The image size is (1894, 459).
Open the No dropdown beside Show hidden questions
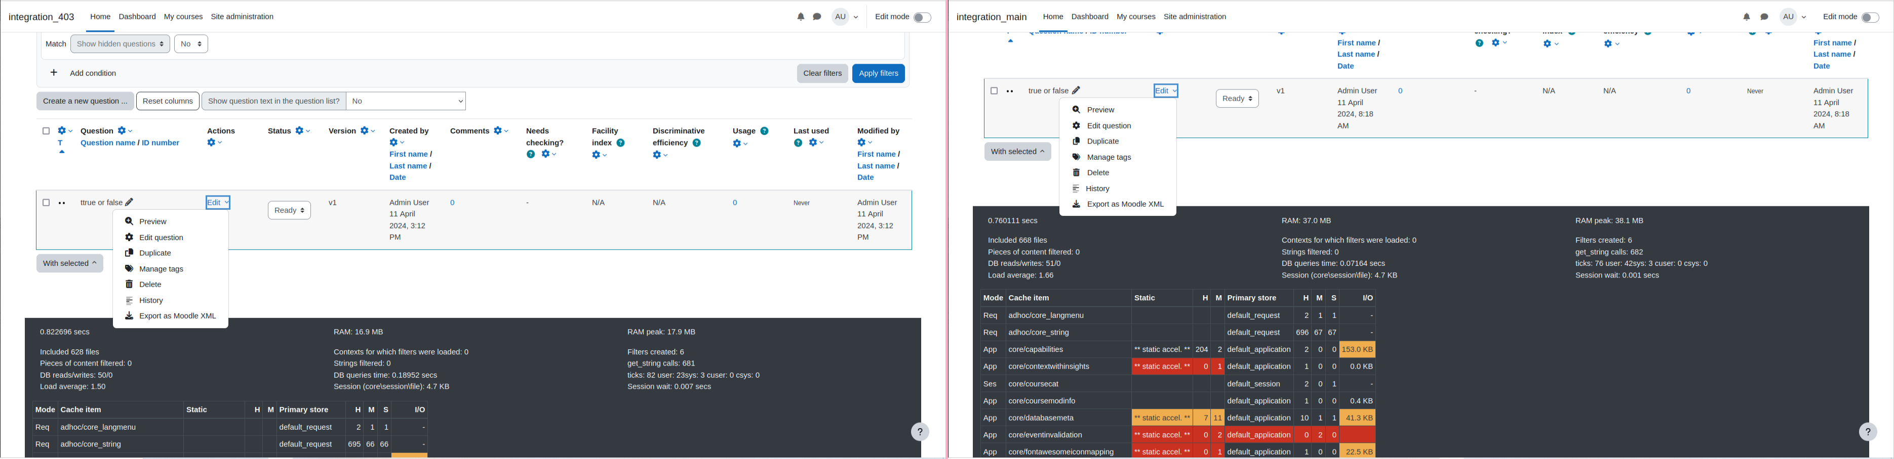191,44
